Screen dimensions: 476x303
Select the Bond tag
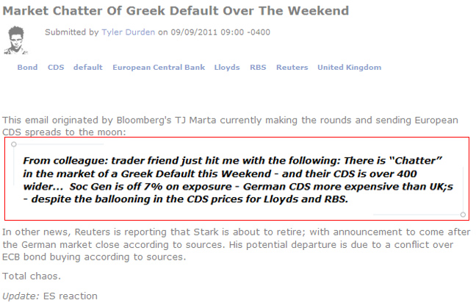[27, 68]
